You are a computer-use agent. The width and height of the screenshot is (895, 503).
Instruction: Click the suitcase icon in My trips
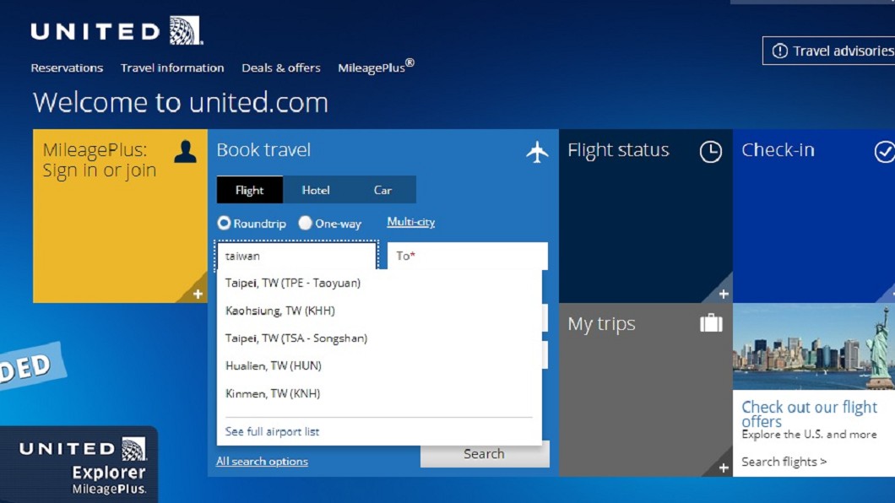coord(711,322)
